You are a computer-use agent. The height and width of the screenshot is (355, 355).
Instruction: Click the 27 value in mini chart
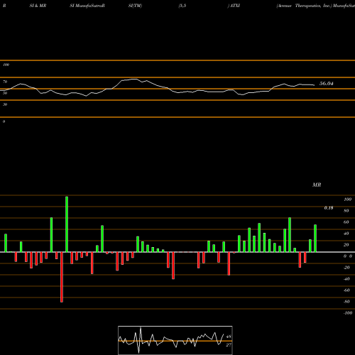coord(229,345)
